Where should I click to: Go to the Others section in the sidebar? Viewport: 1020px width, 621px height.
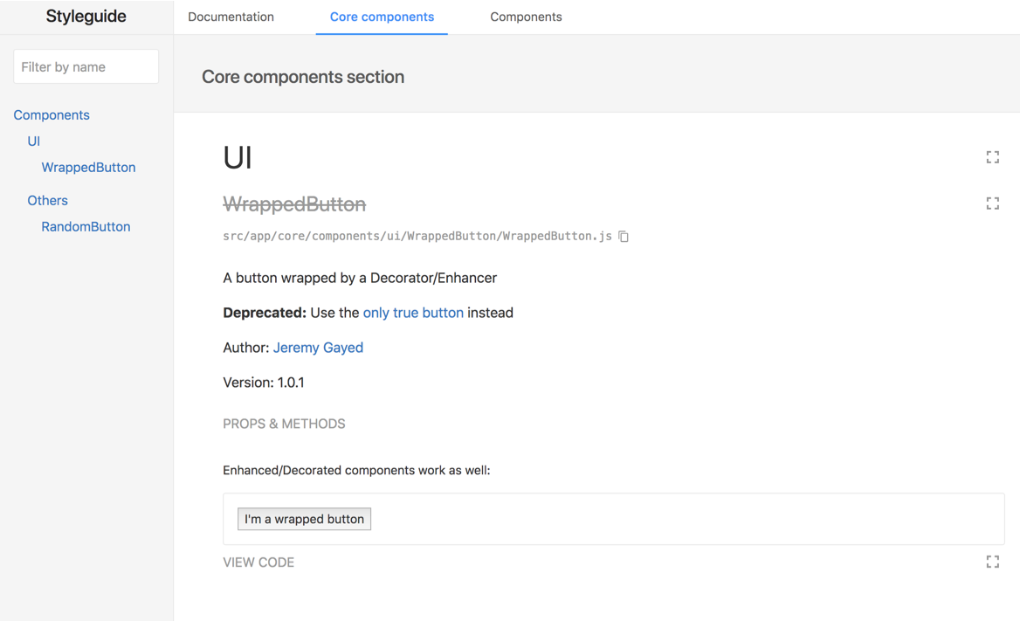[x=47, y=200]
